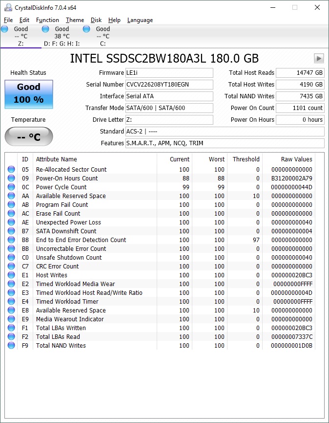The width and height of the screenshot is (329, 423).
Task: Click the Raw Values column header
Action: [x=296, y=159]
